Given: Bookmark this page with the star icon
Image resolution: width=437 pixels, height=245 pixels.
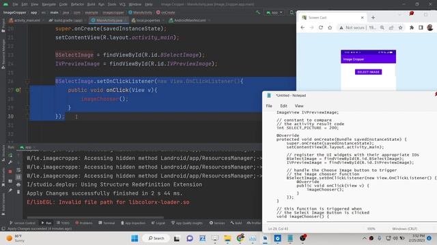Looking at the screenshot, I should coord(400,27).
